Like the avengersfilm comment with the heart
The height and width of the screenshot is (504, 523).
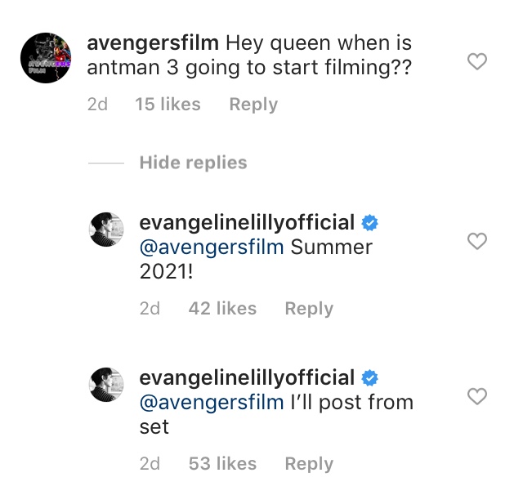point(476,61)
